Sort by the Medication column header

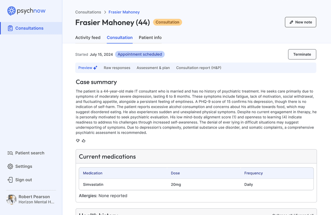93,173
